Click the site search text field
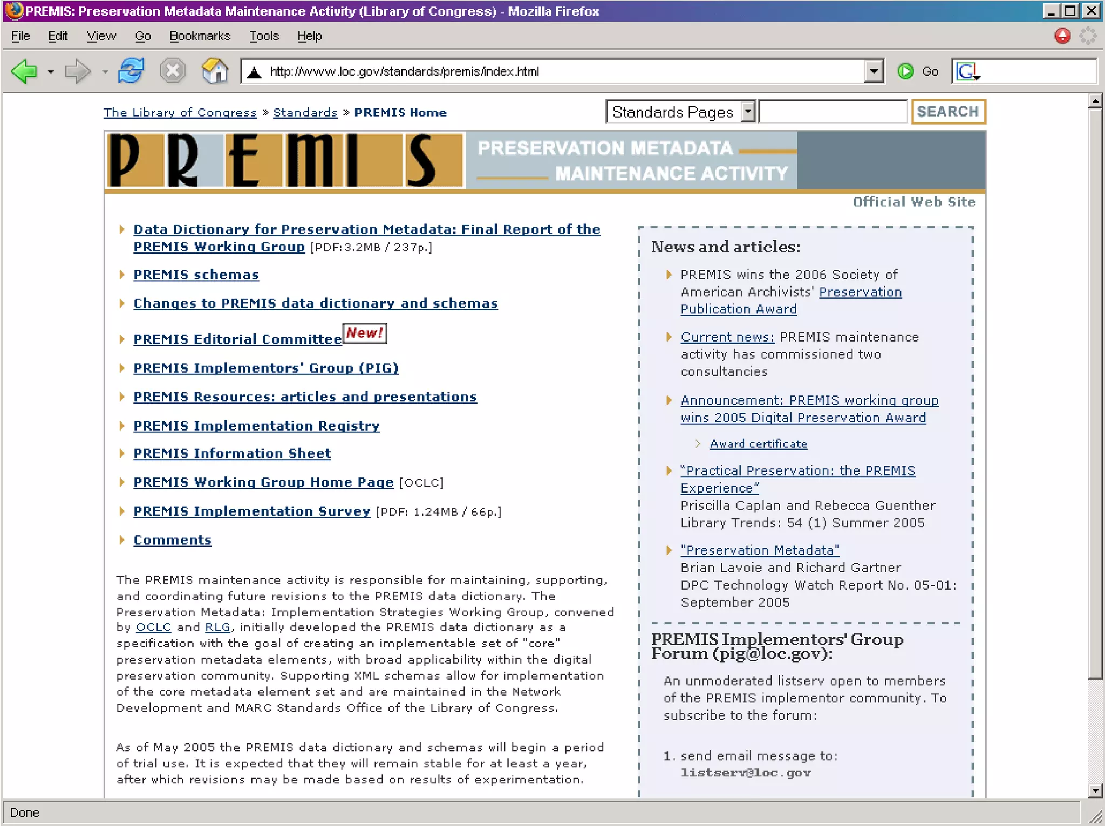 coord(833,112)
